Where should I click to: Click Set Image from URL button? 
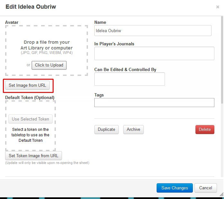pos(27,85)
